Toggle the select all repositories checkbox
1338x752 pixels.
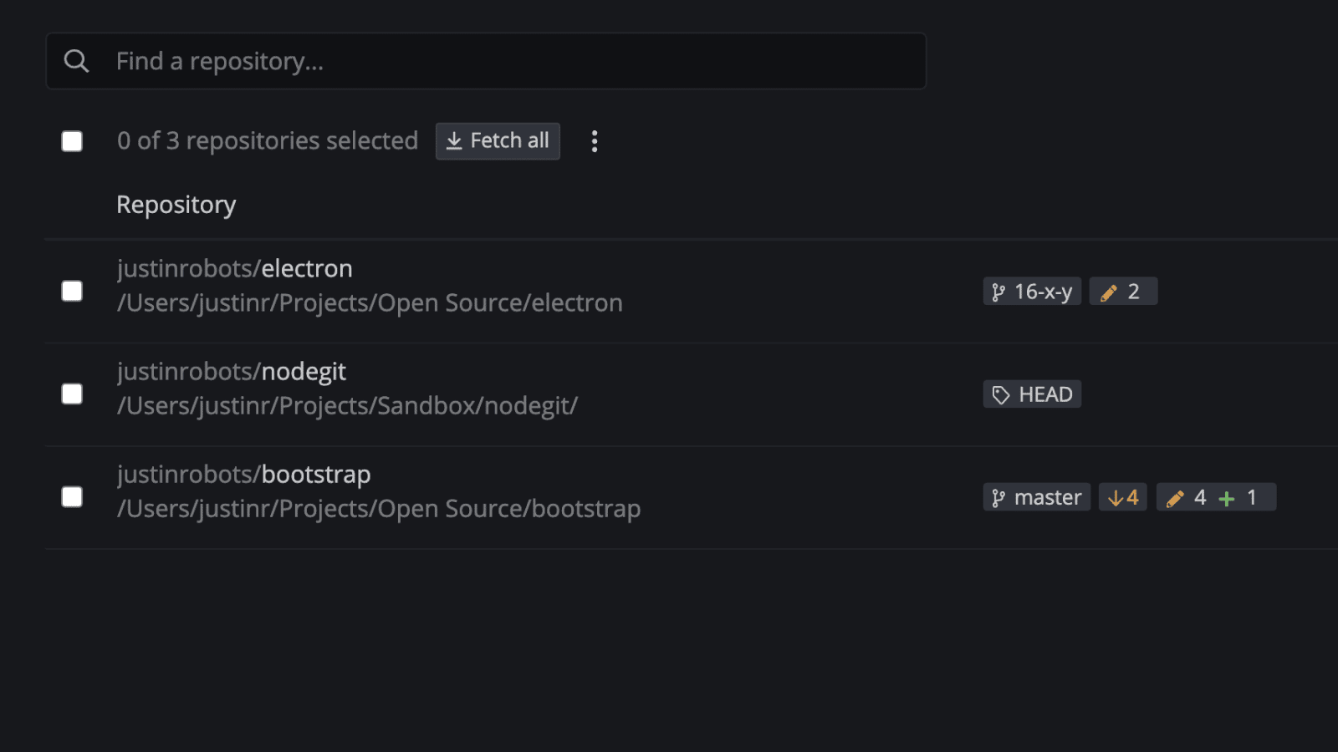click(x=72, y=141)
